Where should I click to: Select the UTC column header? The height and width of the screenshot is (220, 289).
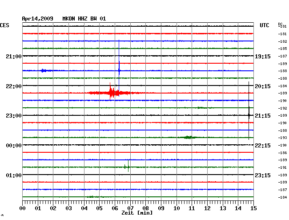(264, 25)
